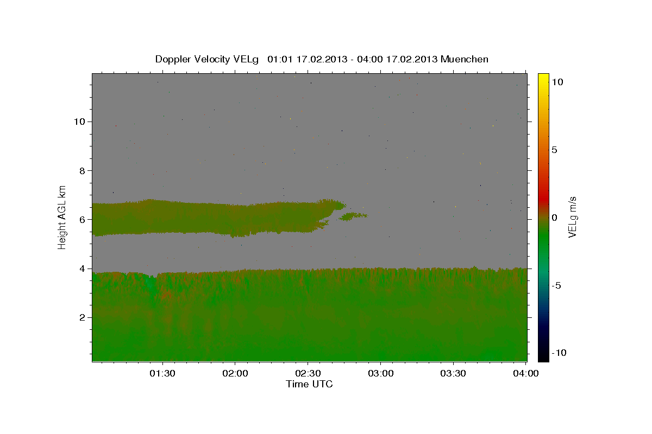Click the height tick label 6

pos(81,219)
